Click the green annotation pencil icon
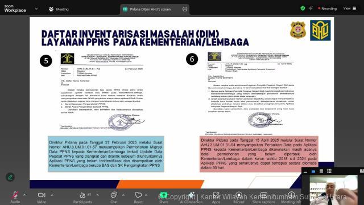 coord(10,177)
